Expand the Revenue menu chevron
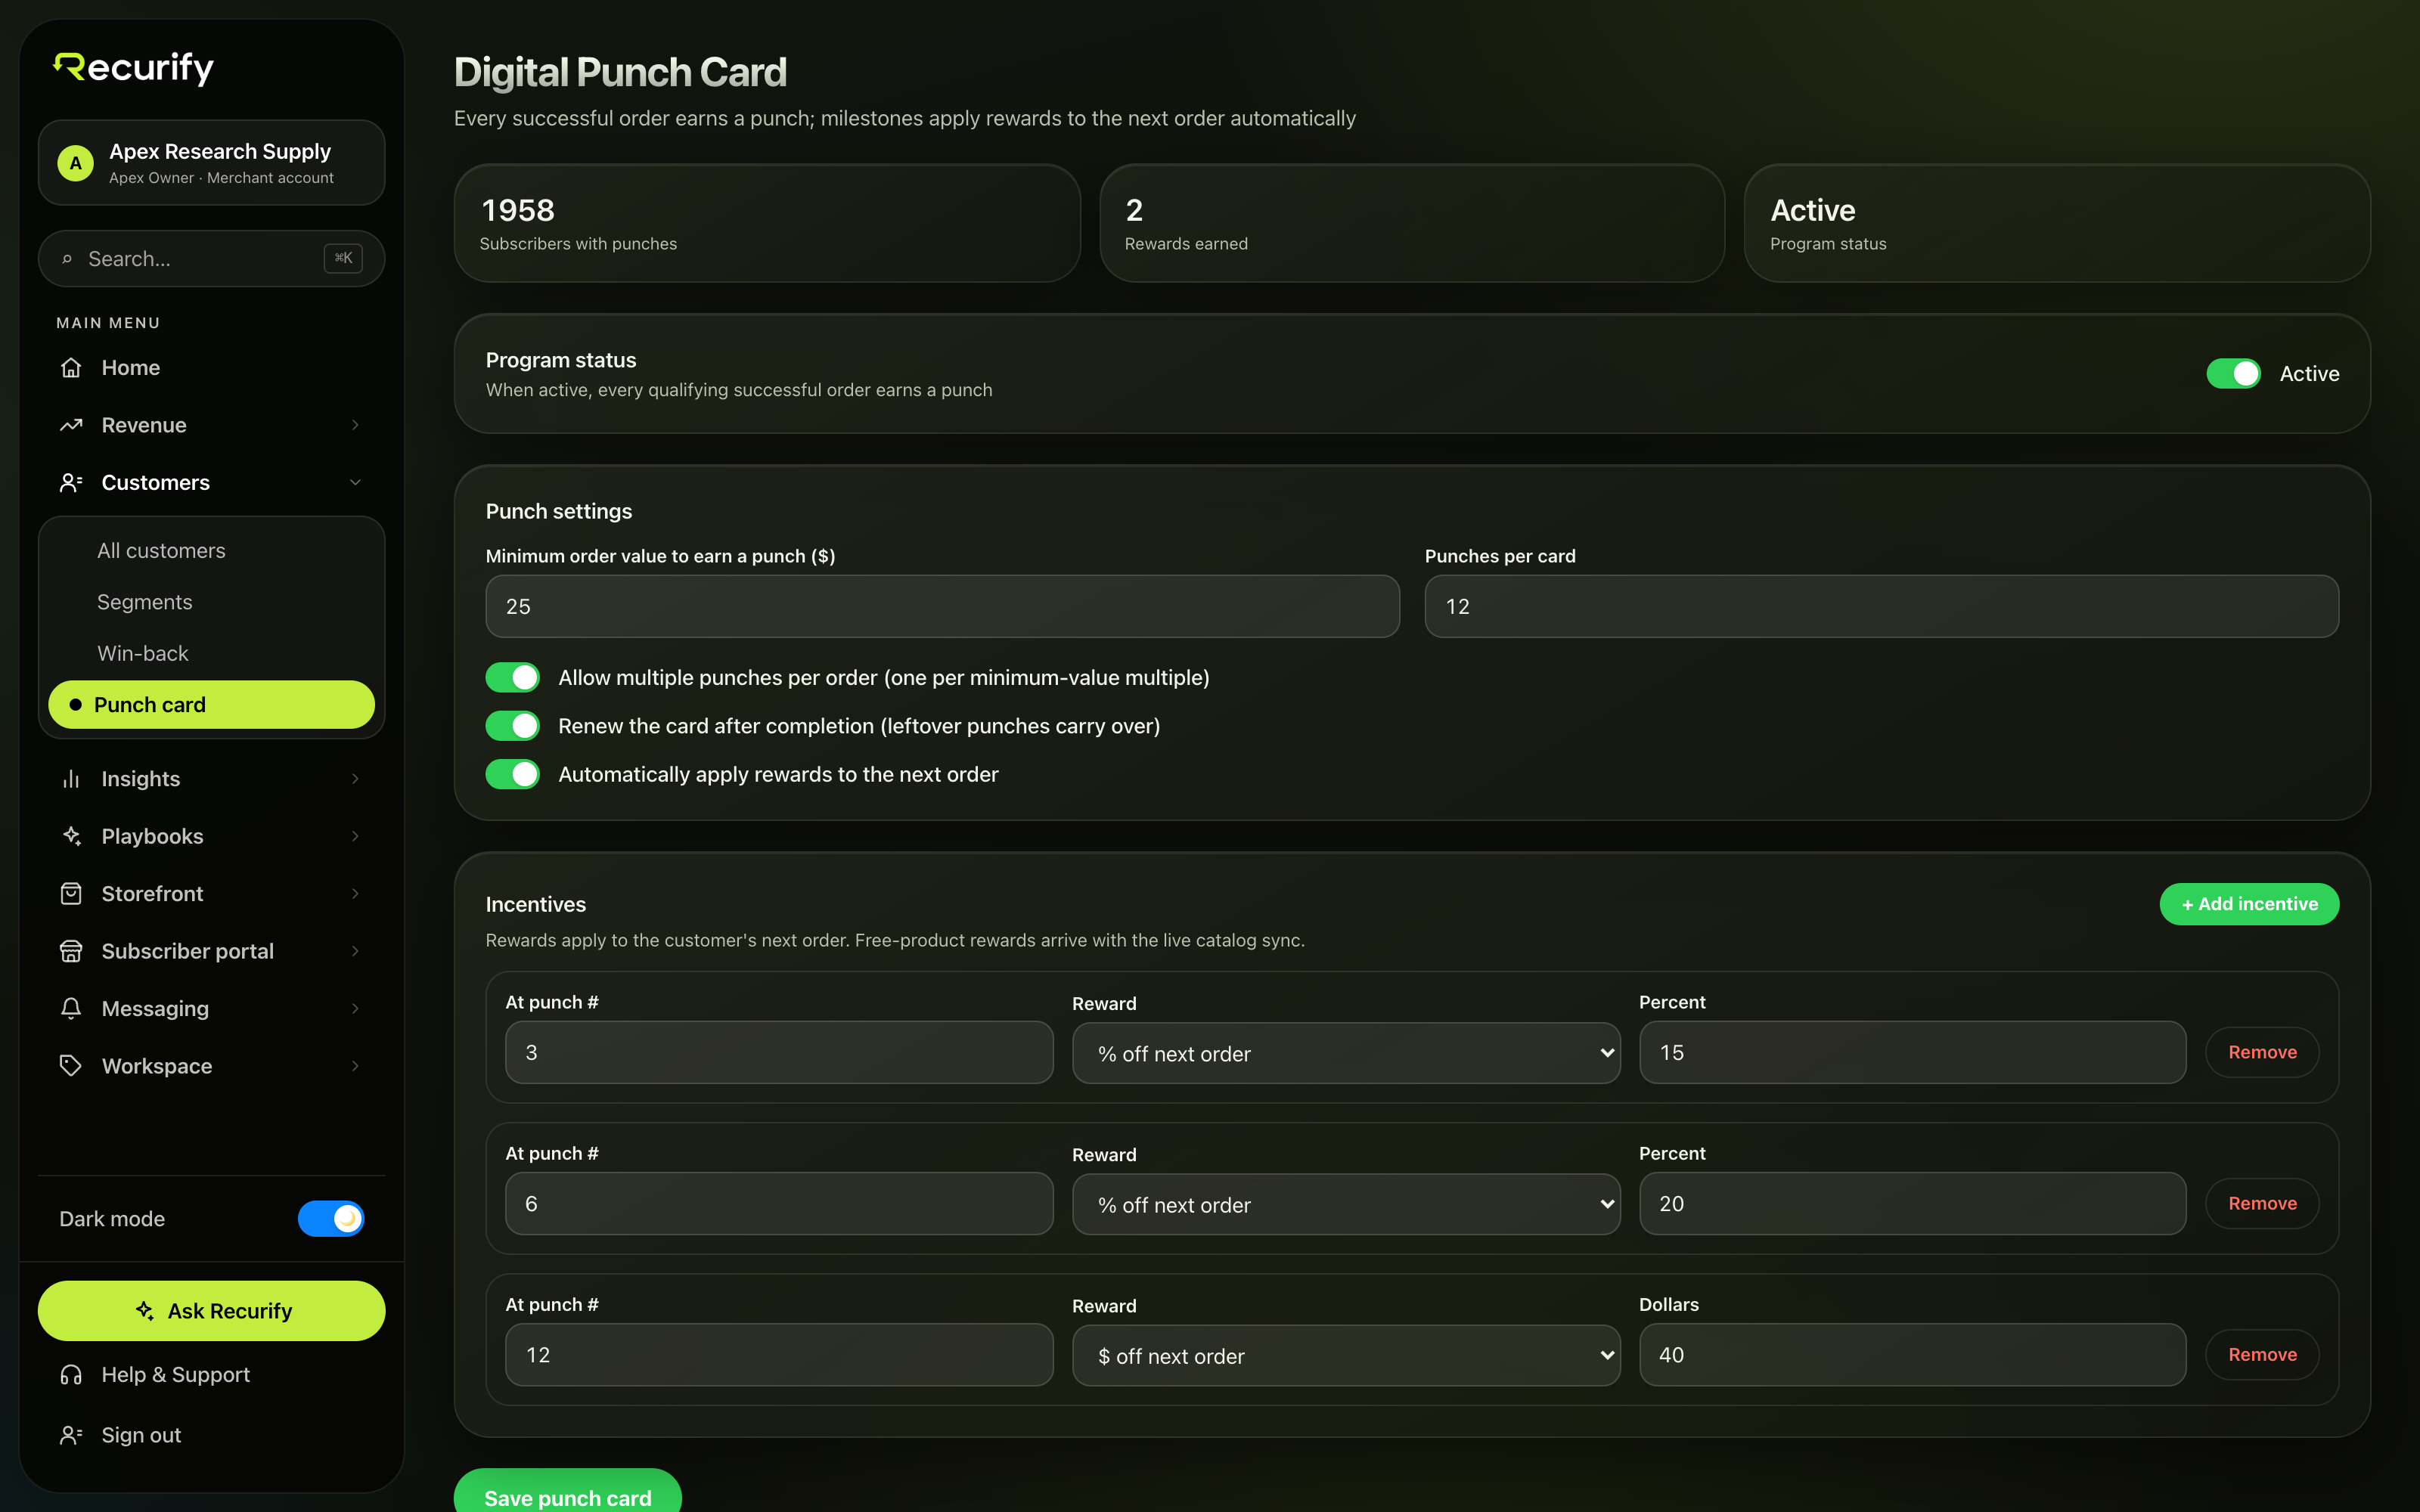This screenshot has height=1512, width=2420. coord(355,425)
